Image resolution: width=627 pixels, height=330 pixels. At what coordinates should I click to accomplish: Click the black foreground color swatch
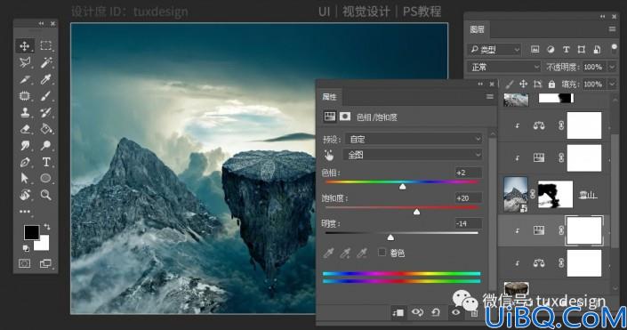point(31,232)
